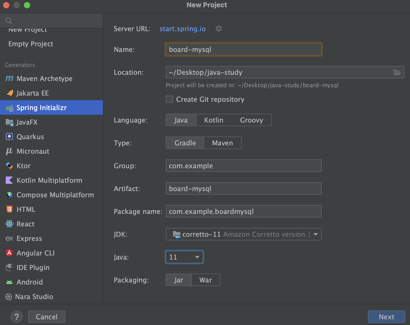Select War packaging
The image size is (410, 325).
(206, 280)
